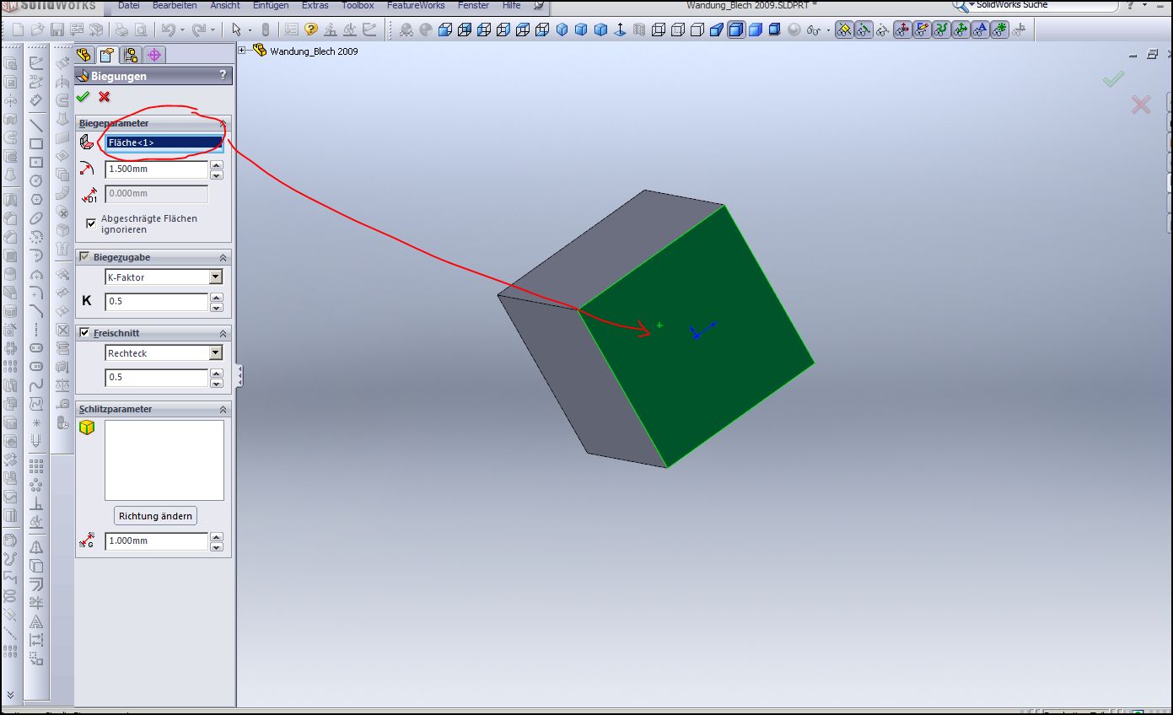Confirm Biegungen with the green checkmark
Image resolution: width=1173 pixels, height=715 pixels.
[x=83, y=97]
